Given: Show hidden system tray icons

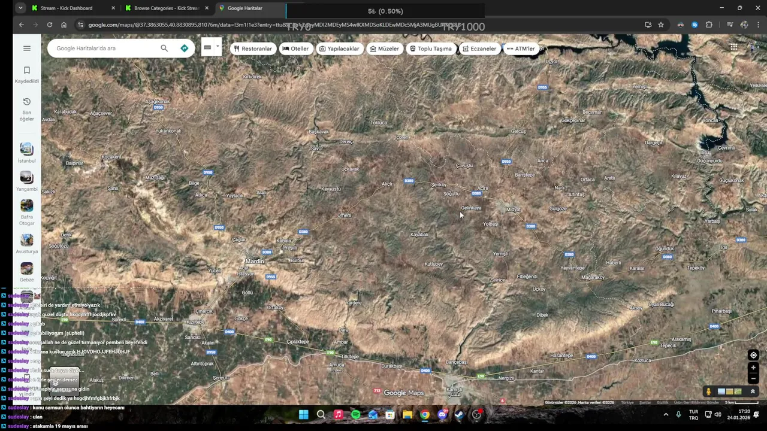Looking at the screenshot, I should pos(666,414).
